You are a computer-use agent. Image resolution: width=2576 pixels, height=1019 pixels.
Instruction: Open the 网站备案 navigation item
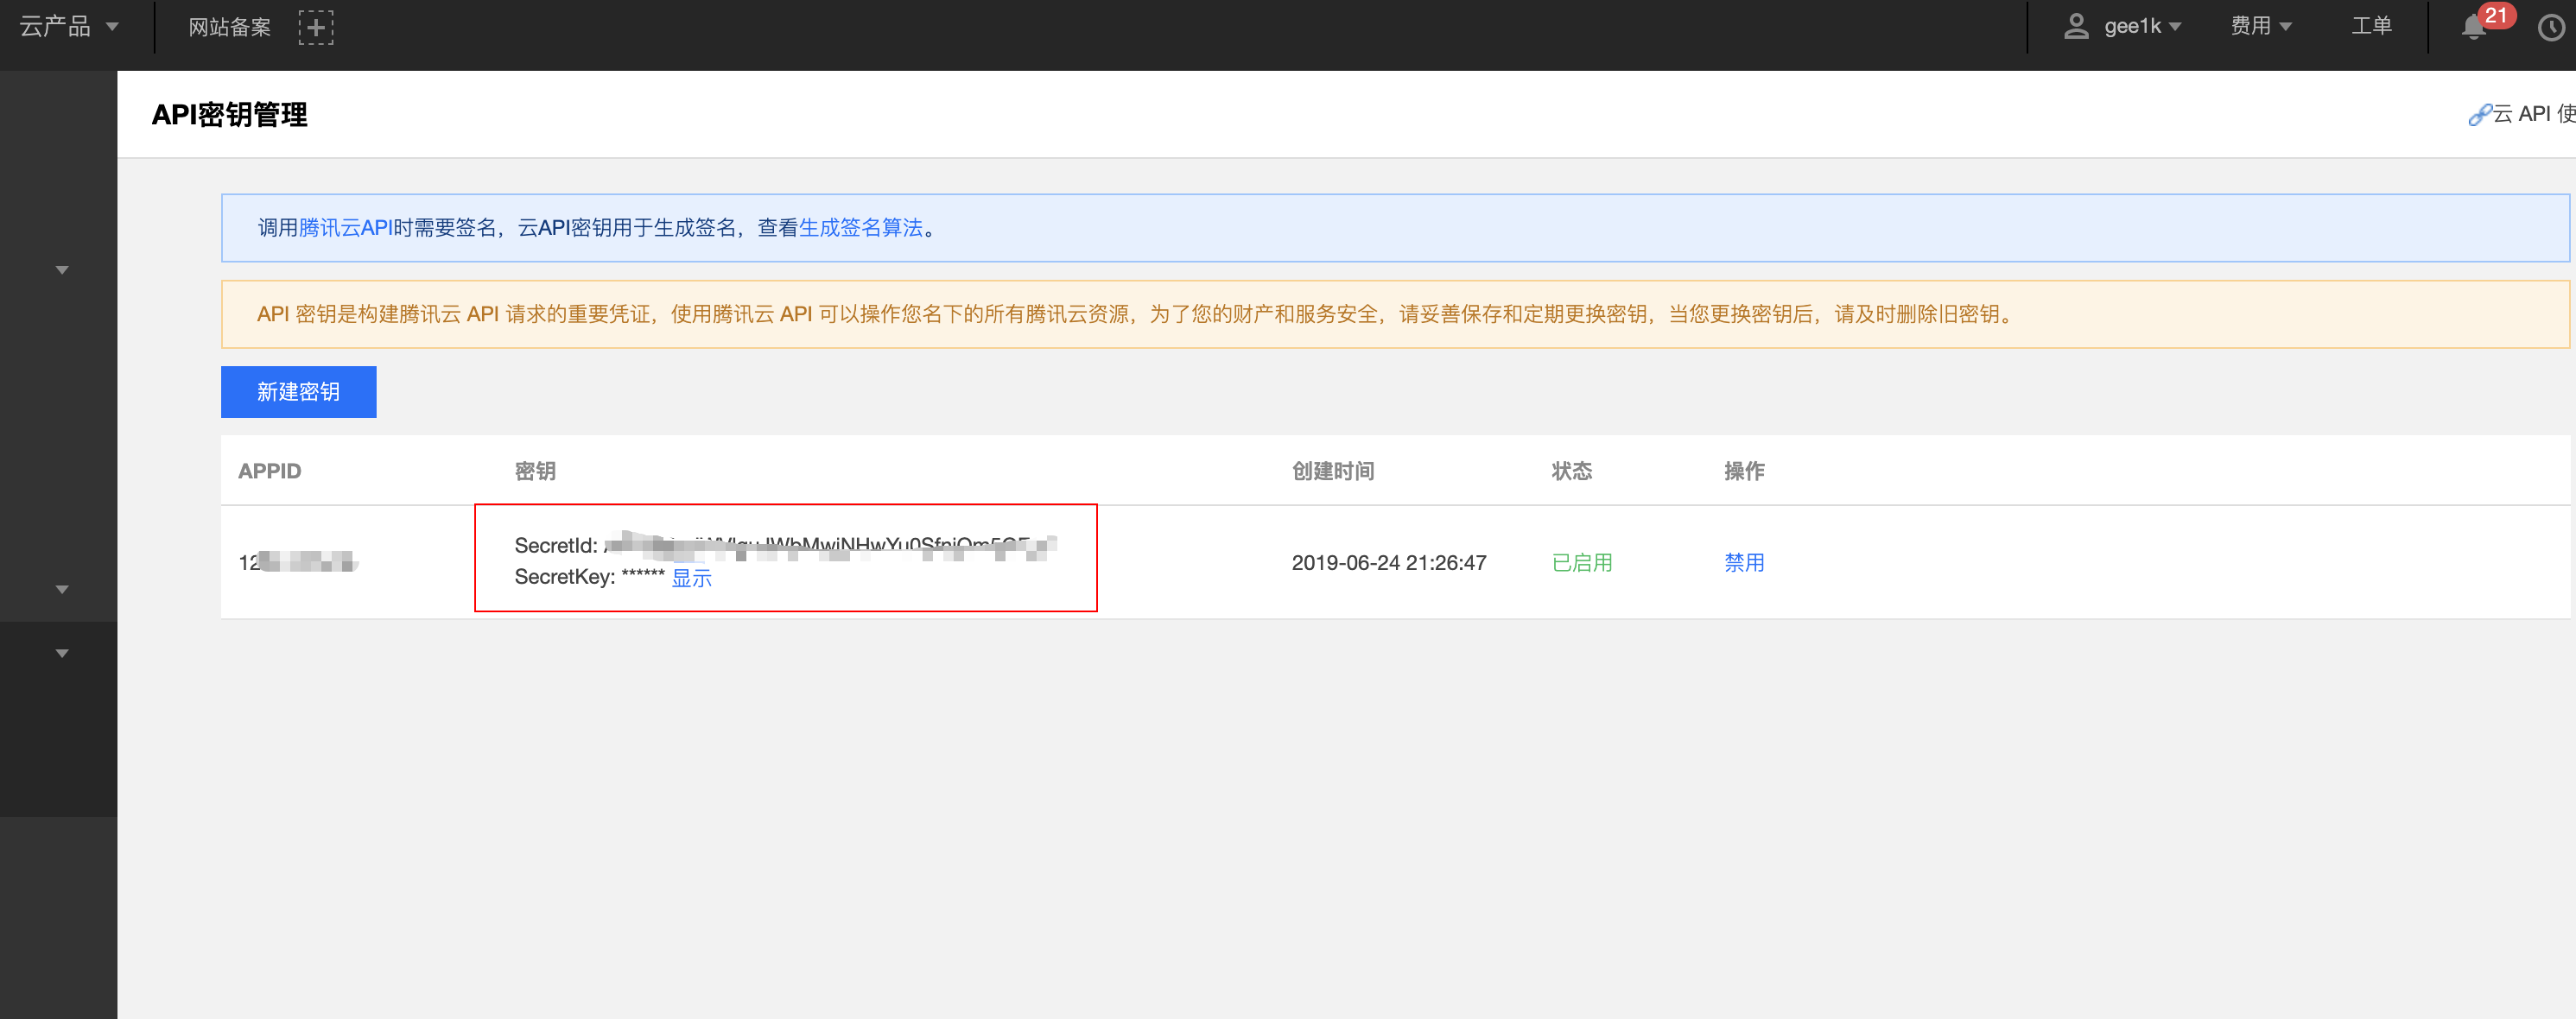point(230,27)
